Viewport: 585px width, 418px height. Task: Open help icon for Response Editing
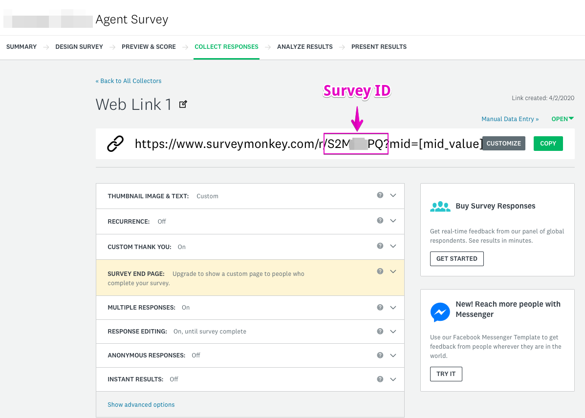[x=380, y=331]
